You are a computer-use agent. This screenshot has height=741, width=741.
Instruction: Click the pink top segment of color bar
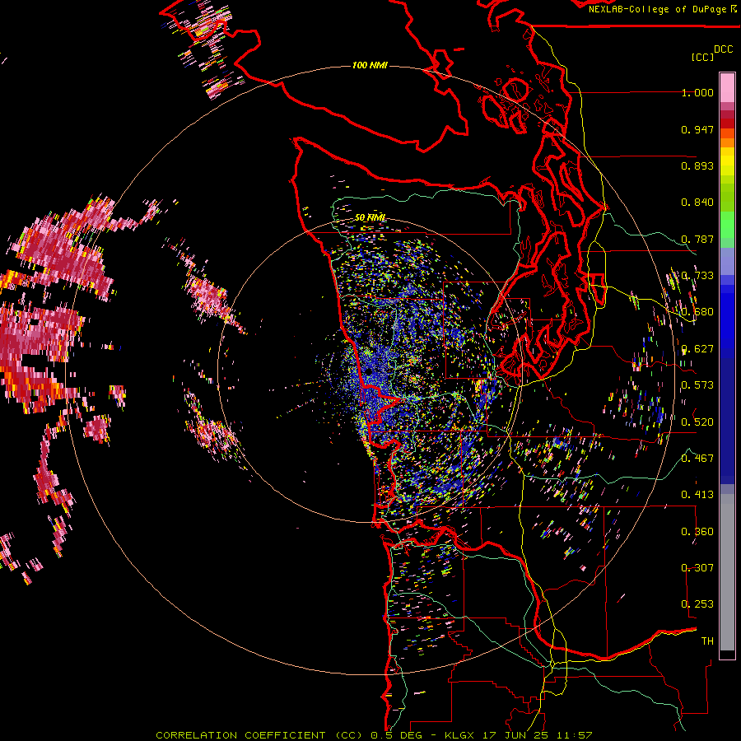pos(727,87)
